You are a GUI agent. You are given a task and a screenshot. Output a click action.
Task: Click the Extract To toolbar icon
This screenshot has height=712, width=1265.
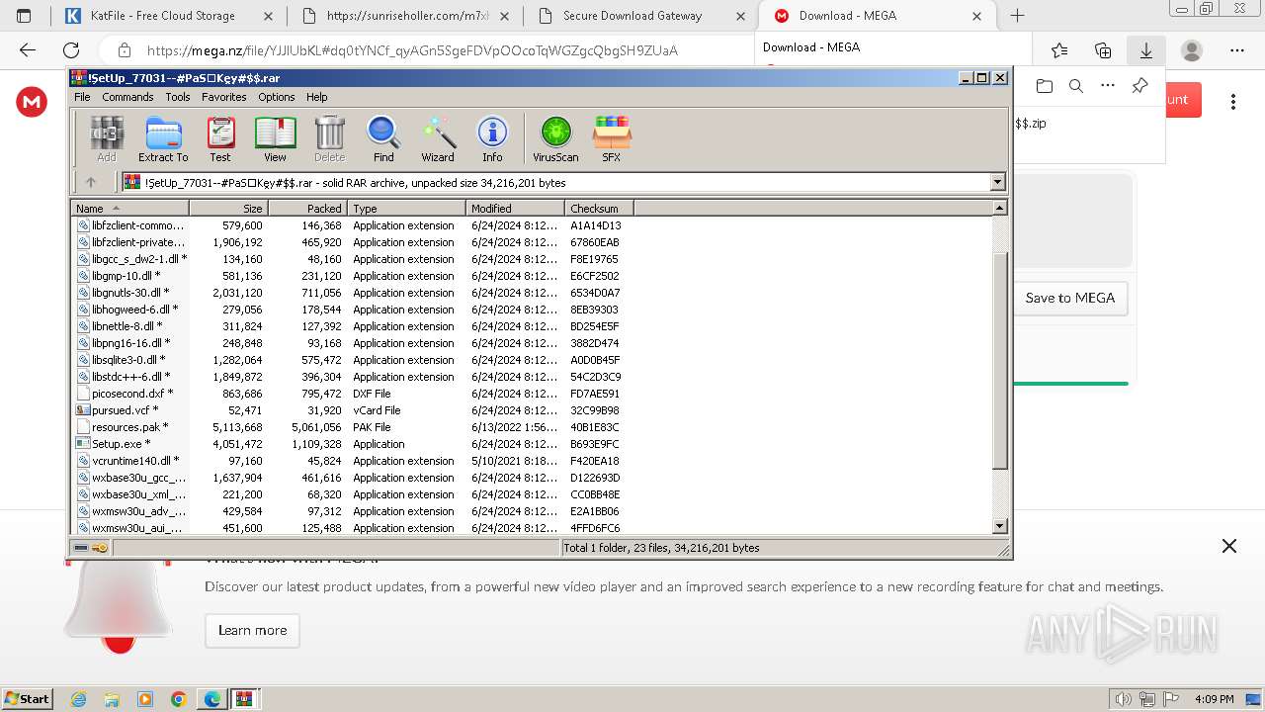click(163, 138)
